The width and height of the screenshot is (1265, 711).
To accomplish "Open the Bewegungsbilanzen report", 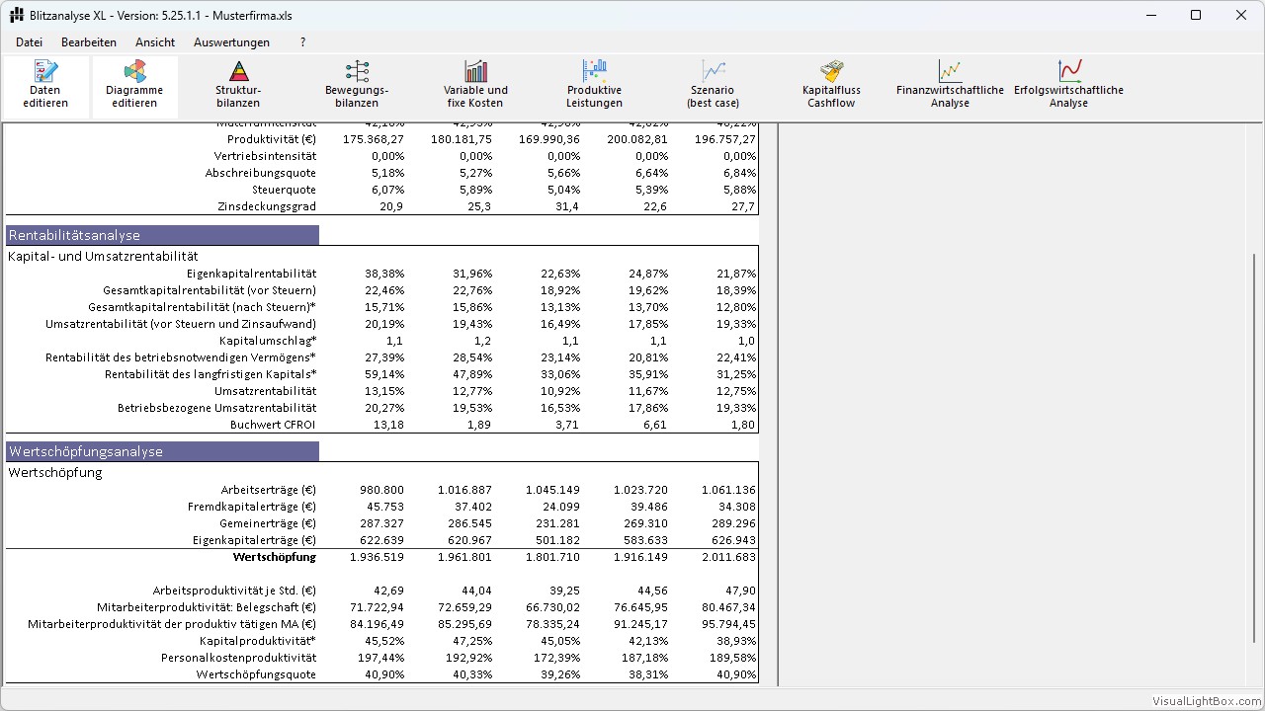I will coord(357,86).
